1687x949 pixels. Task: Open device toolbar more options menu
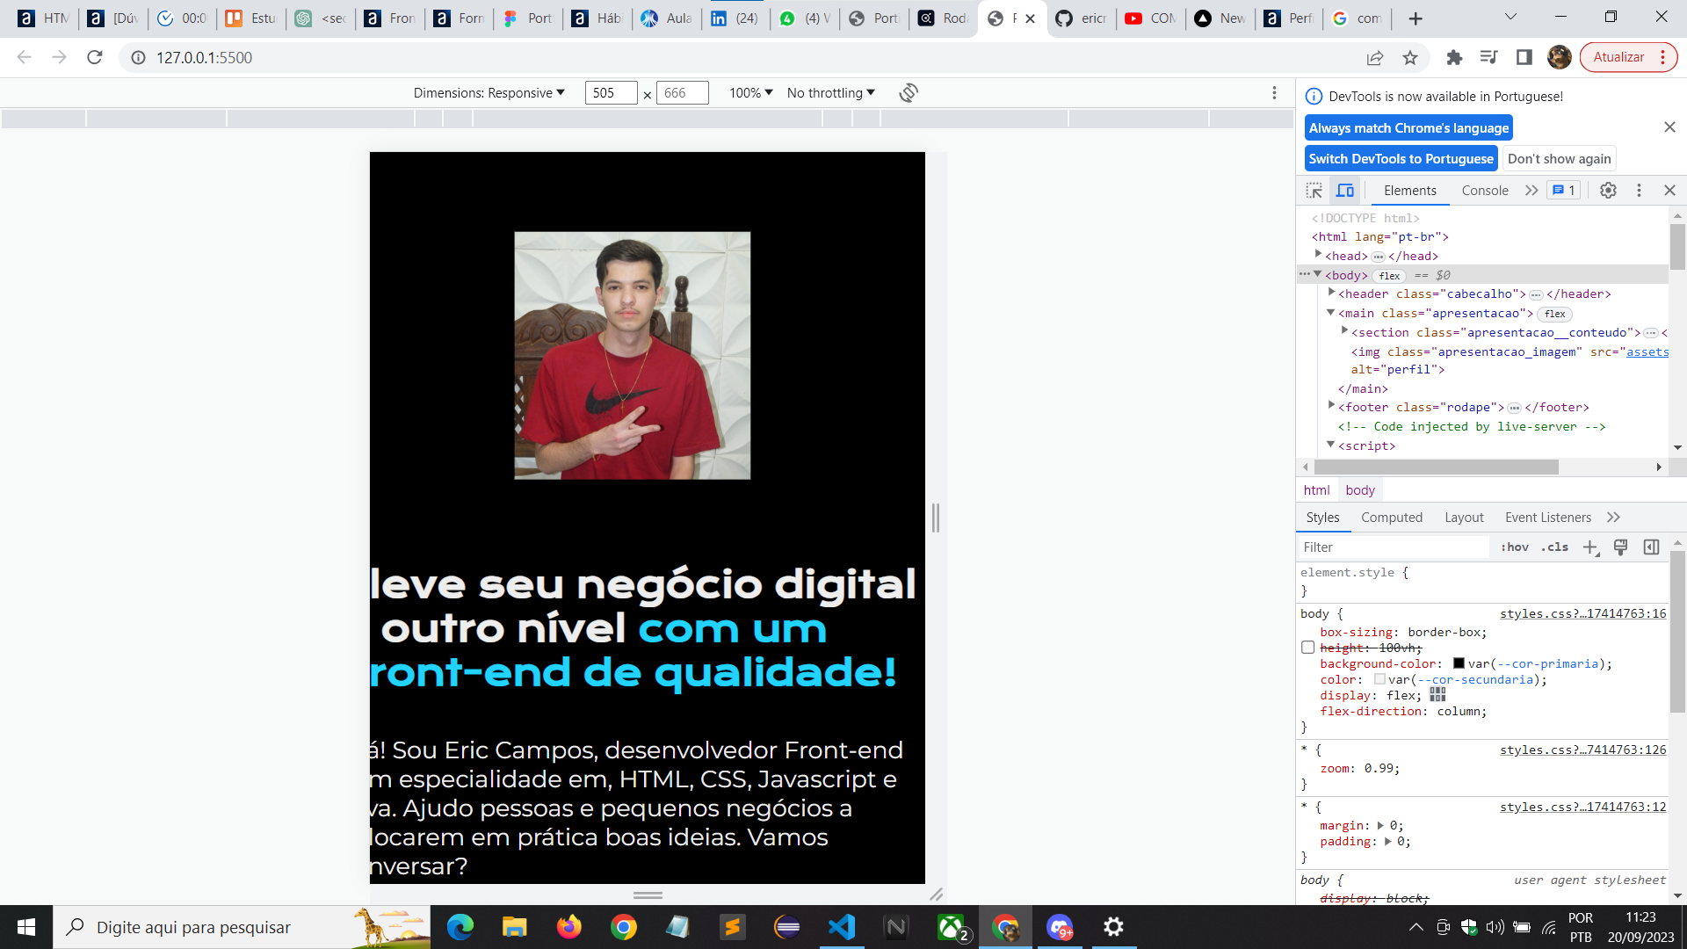(x=1274, y=92)
